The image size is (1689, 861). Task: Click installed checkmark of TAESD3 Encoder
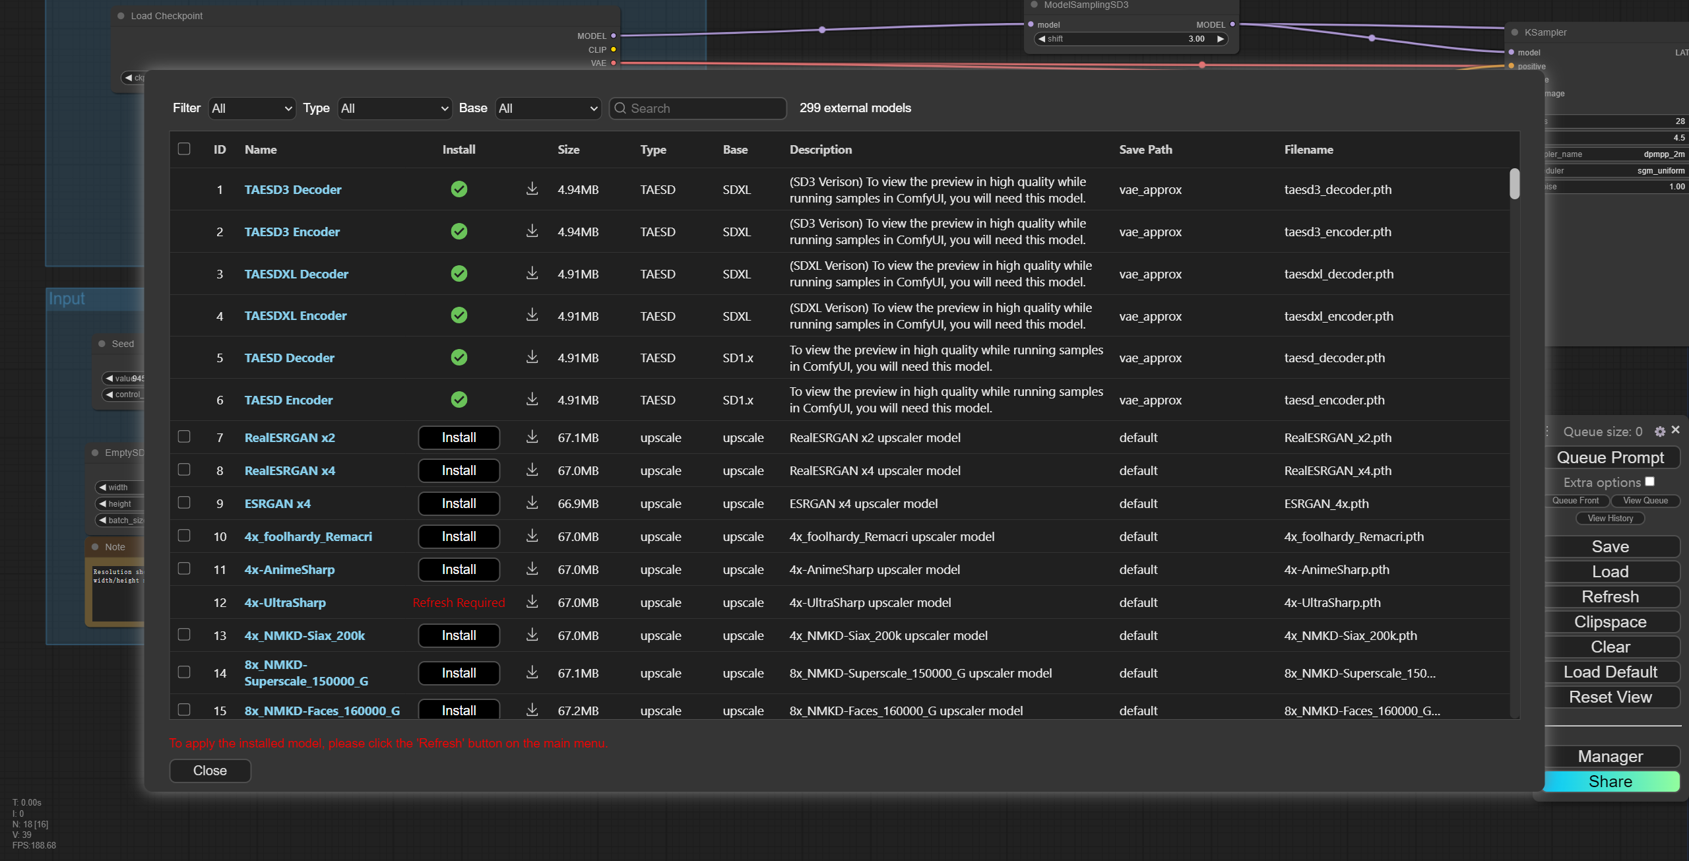pos(459,232)
